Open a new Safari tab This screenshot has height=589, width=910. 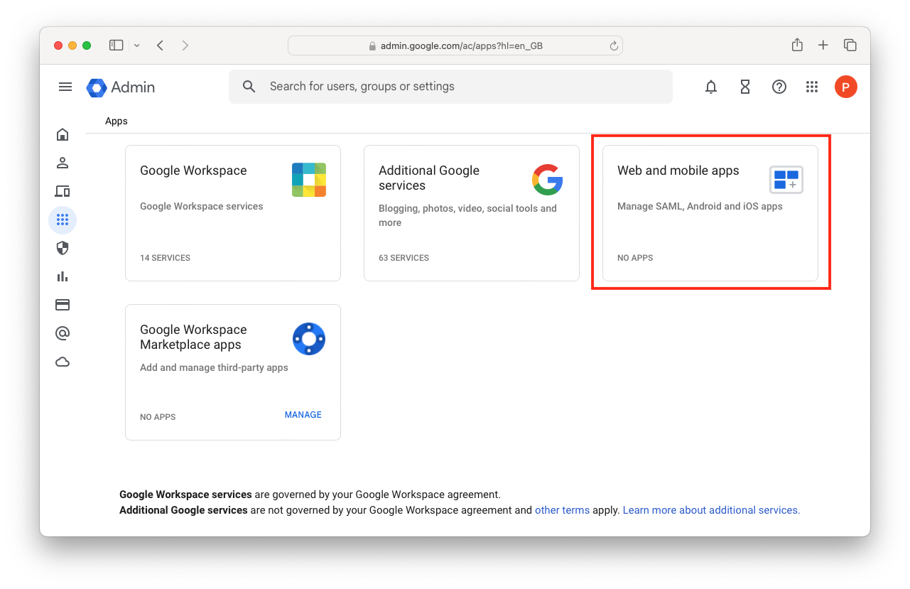coord(823,45)
